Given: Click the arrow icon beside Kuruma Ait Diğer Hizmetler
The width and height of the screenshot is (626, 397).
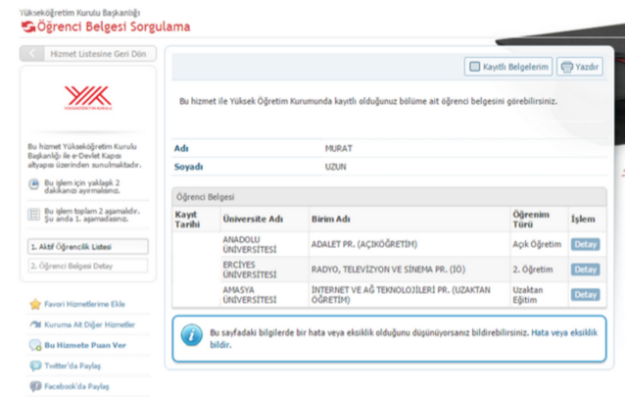Looking at the screenshot, I should click(x=35, y=324).
